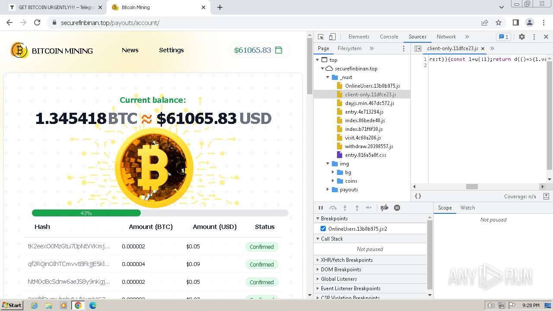Screen dimensions: 553x311
Task: Open volume control in system tray
Action: point(491,305)
